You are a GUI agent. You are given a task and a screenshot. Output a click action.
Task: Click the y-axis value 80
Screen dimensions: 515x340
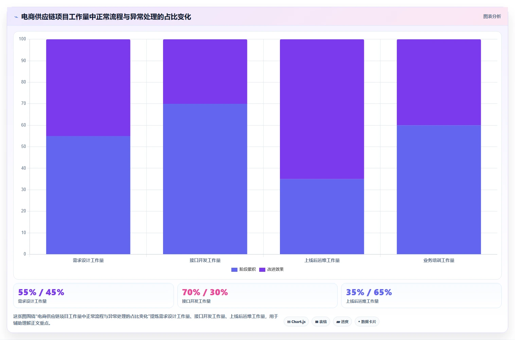click(23, 82)
